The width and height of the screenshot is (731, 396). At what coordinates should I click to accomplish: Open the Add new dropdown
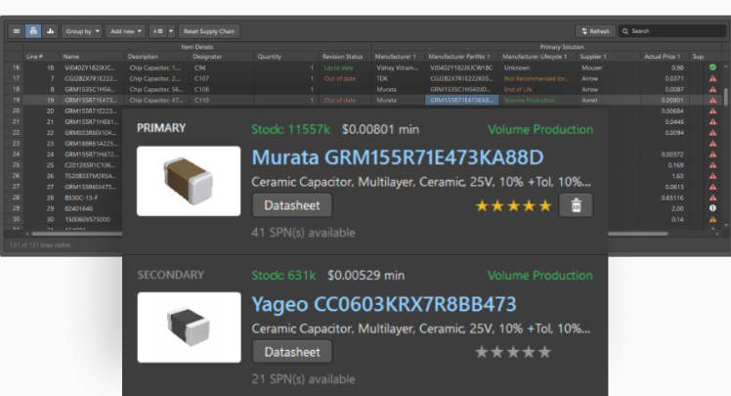point(125,31)
